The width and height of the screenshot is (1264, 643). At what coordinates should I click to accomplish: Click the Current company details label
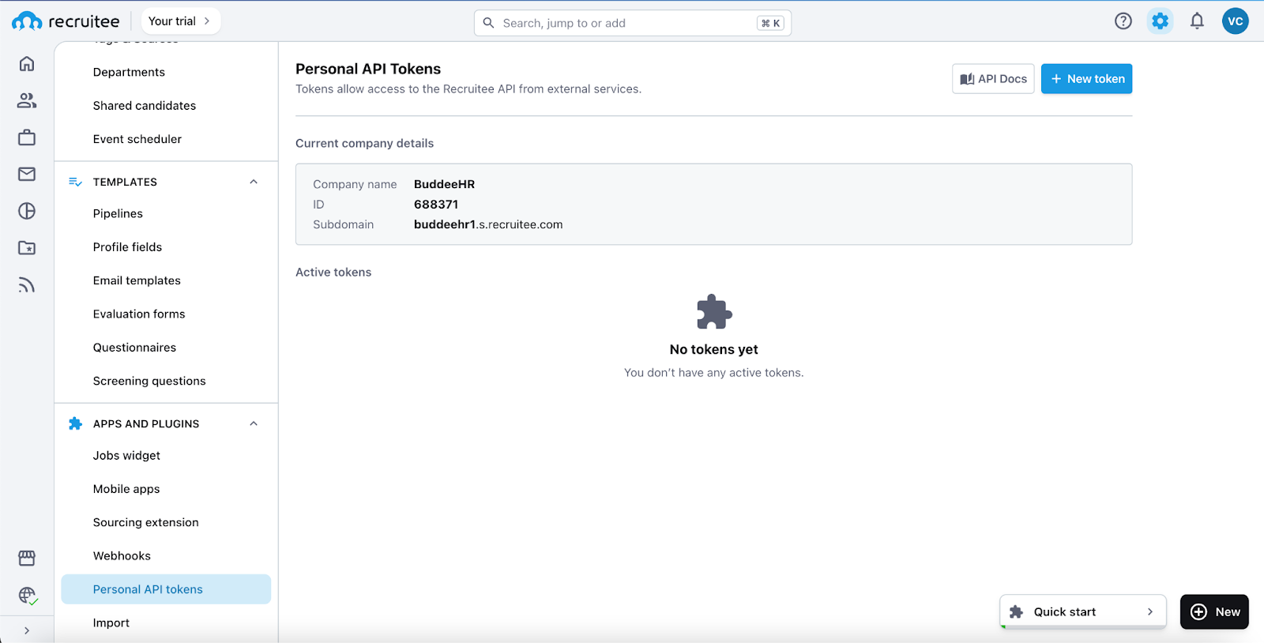click(x=364, y=143)
